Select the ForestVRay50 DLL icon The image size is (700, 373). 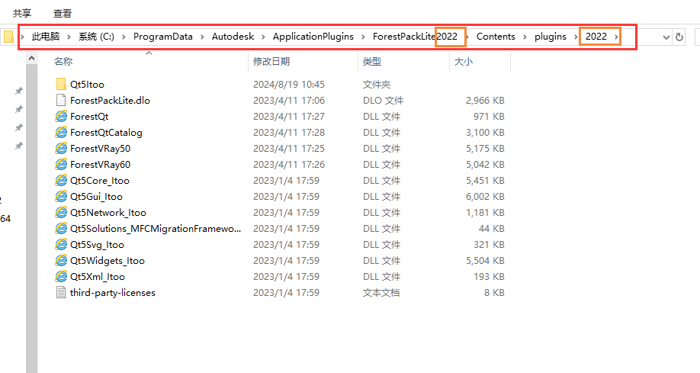61,149
